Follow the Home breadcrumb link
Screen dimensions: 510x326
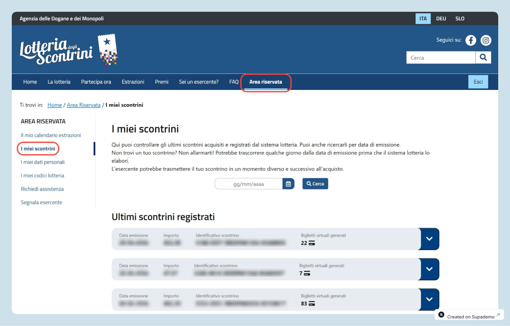[x=54, y=105]
